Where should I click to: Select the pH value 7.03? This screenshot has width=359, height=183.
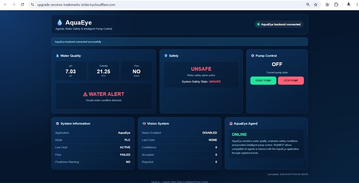pyautogui.click(x=70, y=71)
